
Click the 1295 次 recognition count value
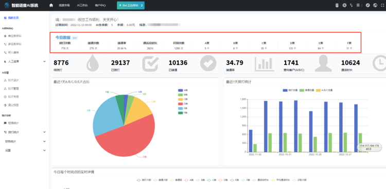pos(179,48)
